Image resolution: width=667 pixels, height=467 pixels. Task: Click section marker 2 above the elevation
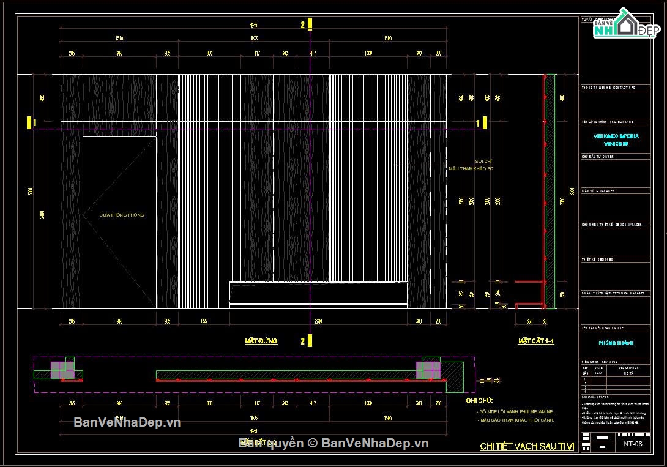coord(310,24)
